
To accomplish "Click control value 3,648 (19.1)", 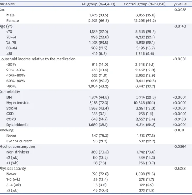I will pos(145,64).
